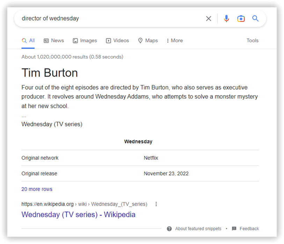Screen dimensions: 284x244
Task: Click the 'Original release' row label
Action: click(x=39, y=173)
